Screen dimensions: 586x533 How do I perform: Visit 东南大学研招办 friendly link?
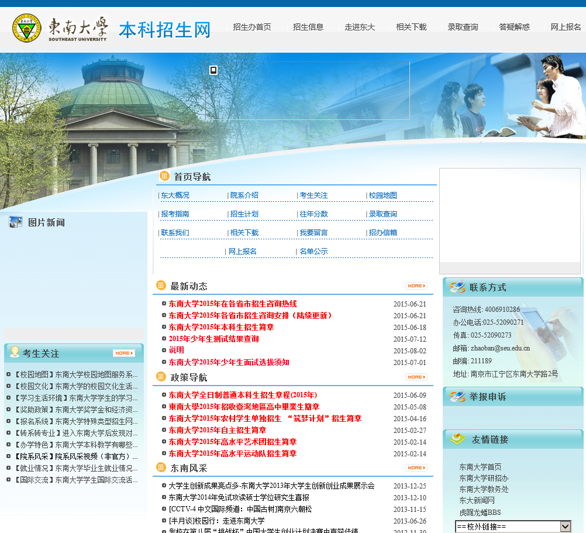[484, 478]
